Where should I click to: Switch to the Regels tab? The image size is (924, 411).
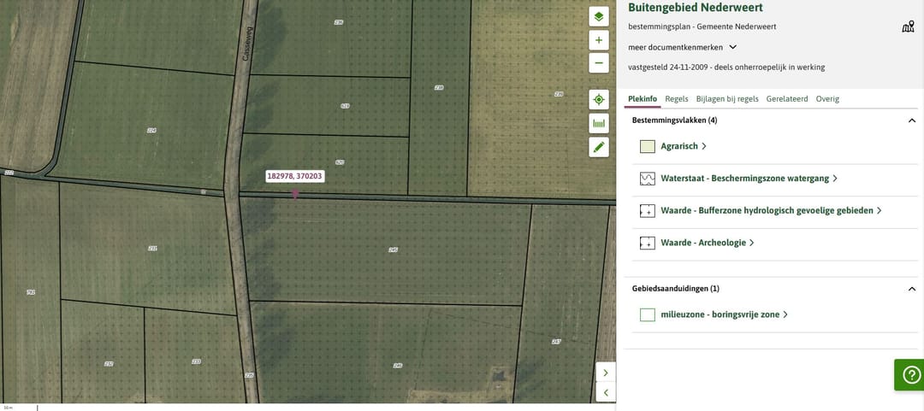676,99
